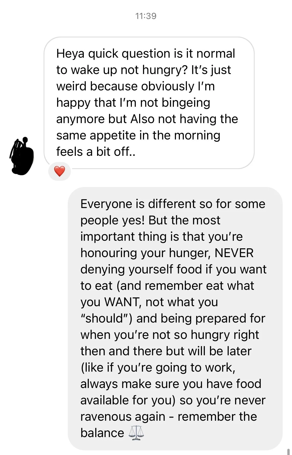Image resolution: width=292 pixels, height=455 pixels.
Task: Tap the balance scale emoji
Action: (x=136, y=433)
